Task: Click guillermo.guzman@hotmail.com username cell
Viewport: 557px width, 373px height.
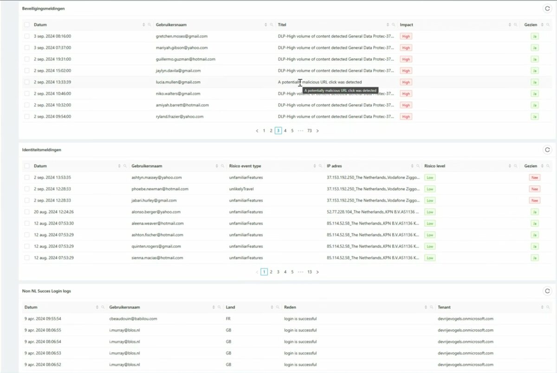Action: (186, 59)
